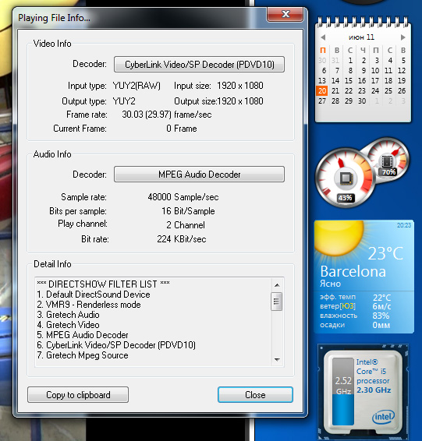Click the calendar next month arrow
Viewport: 422px width, 441px height.
[402, 37]
